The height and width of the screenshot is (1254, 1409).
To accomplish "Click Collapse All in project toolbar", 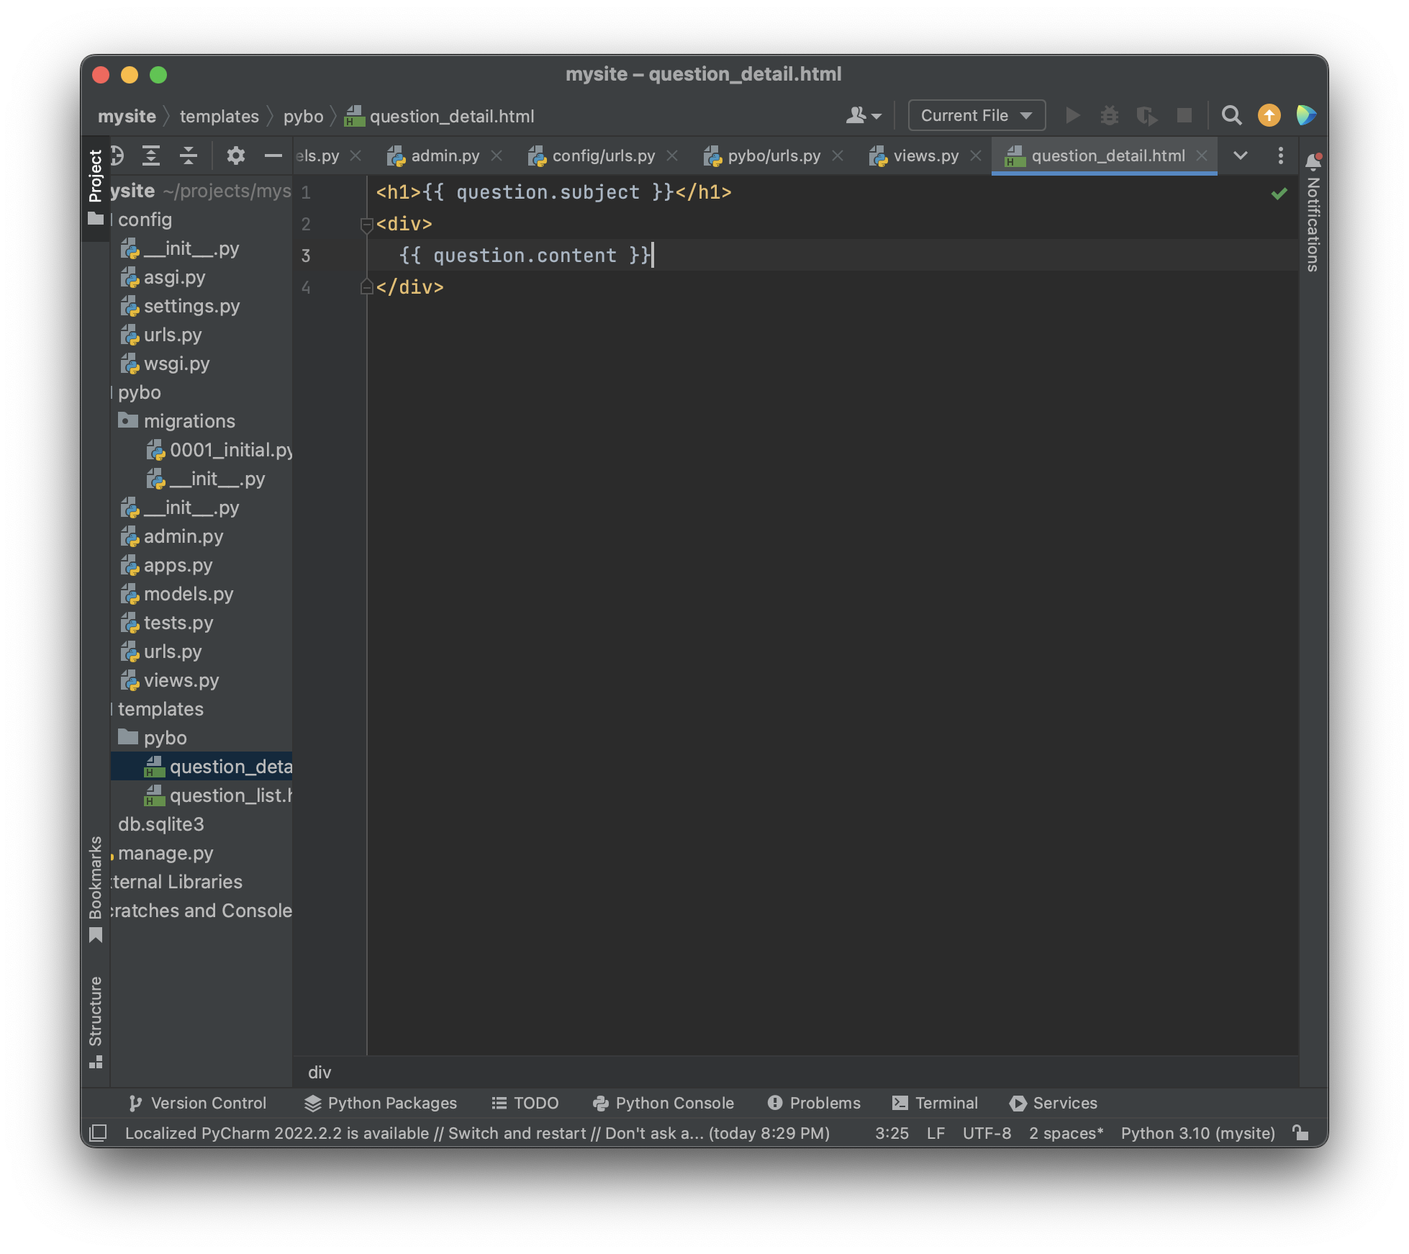I will click(x=189, y=155).
